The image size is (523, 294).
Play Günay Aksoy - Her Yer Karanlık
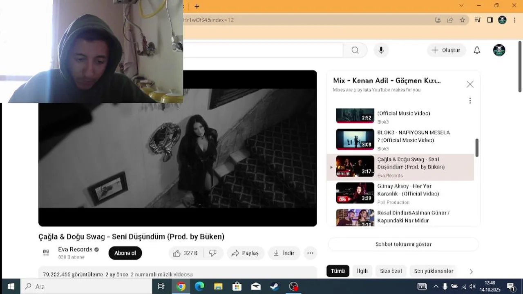pos(400,194)
